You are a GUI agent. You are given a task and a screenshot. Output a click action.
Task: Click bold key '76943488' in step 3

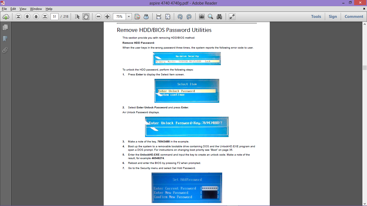coord(164,142)
